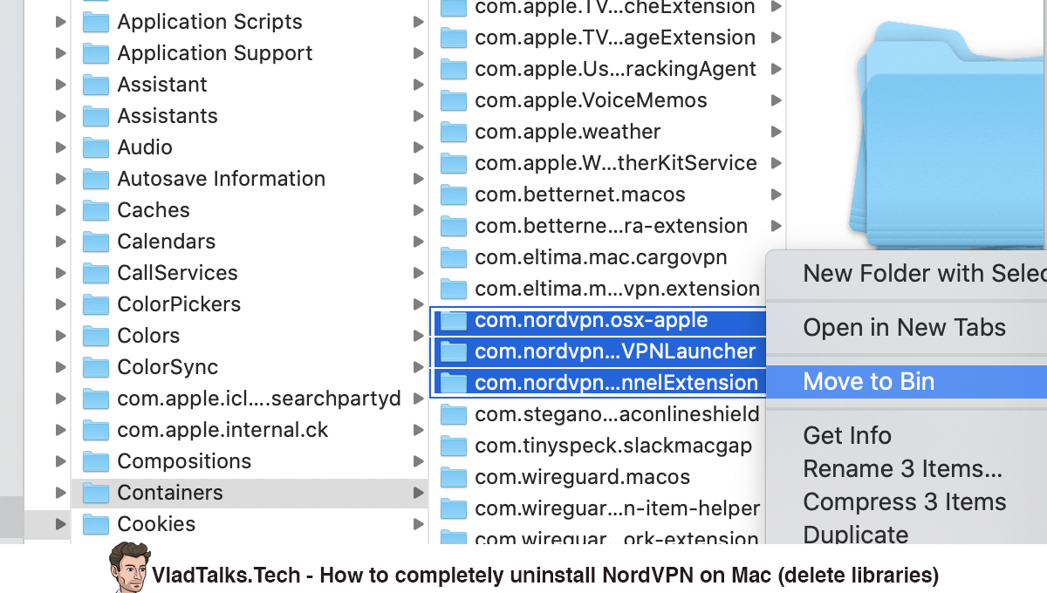Image resolution: width=1047 pixels, height=593 pixels.
Task: Expand the Assistants disclosure triangle
Action: click(60, 116)
